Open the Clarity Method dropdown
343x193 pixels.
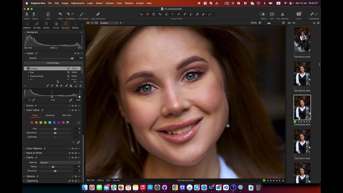[60, 162]
